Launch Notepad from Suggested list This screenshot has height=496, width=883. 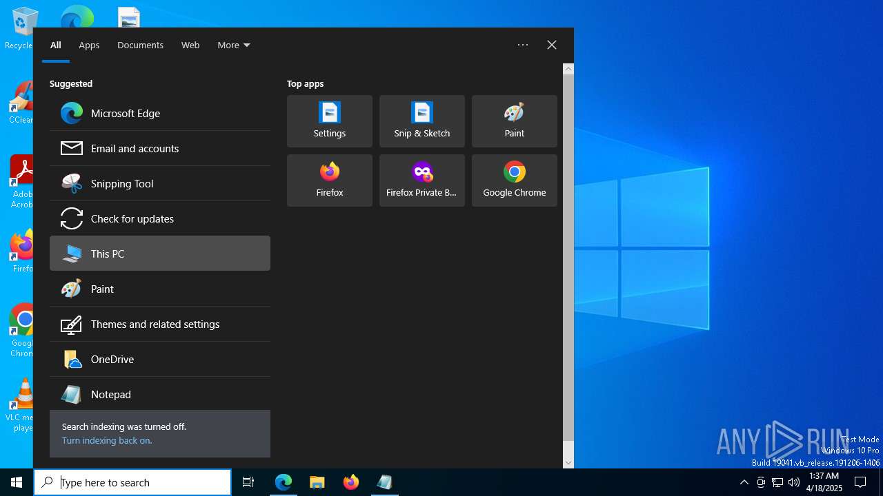(x=160, y=394)
